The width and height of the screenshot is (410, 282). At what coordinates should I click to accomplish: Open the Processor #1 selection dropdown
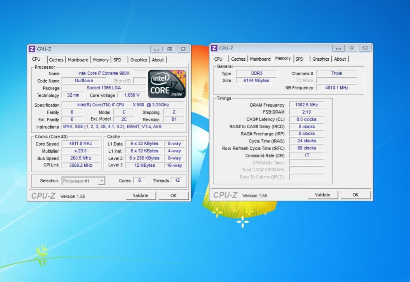83,181
